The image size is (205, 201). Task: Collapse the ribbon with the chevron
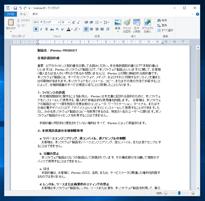click(193, 14)
